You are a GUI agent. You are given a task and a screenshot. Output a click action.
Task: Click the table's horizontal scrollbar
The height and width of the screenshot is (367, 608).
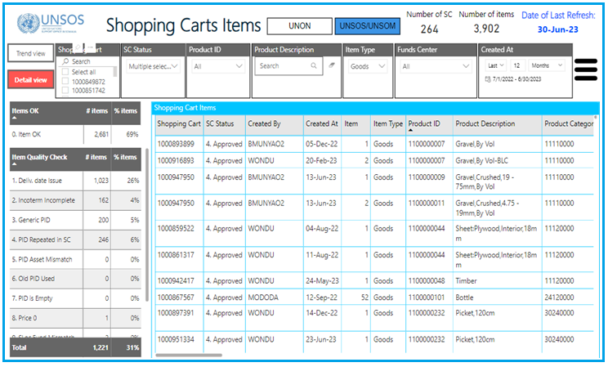189,355
